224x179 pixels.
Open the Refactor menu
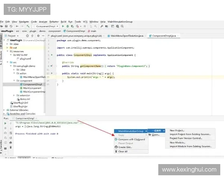(x=54, y=22)
